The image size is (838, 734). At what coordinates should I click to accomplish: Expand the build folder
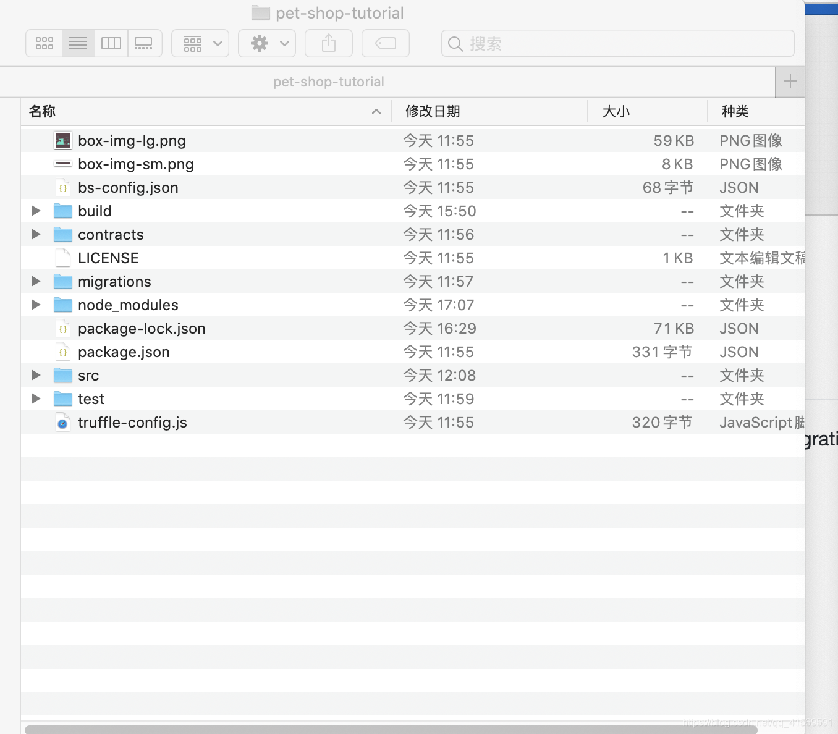[36, 211]
